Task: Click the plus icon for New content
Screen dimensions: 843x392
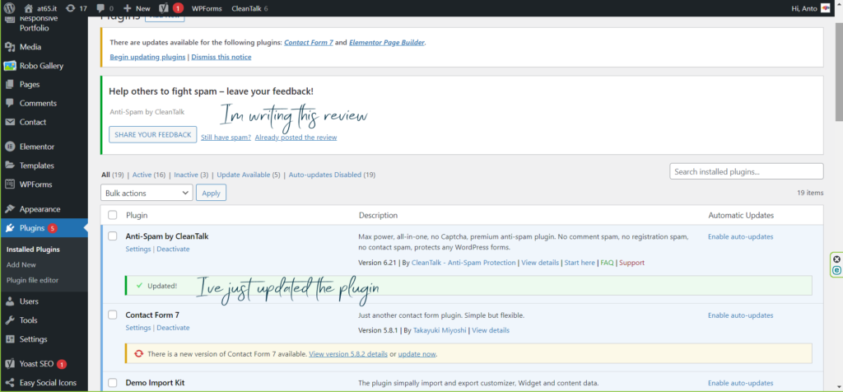Action: click(x=128, y=8)
